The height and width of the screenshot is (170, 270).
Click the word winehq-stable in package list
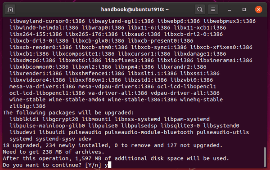[x=202, y=100]
